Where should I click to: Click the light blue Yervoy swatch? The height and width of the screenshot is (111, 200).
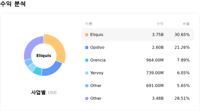[87, 73]
